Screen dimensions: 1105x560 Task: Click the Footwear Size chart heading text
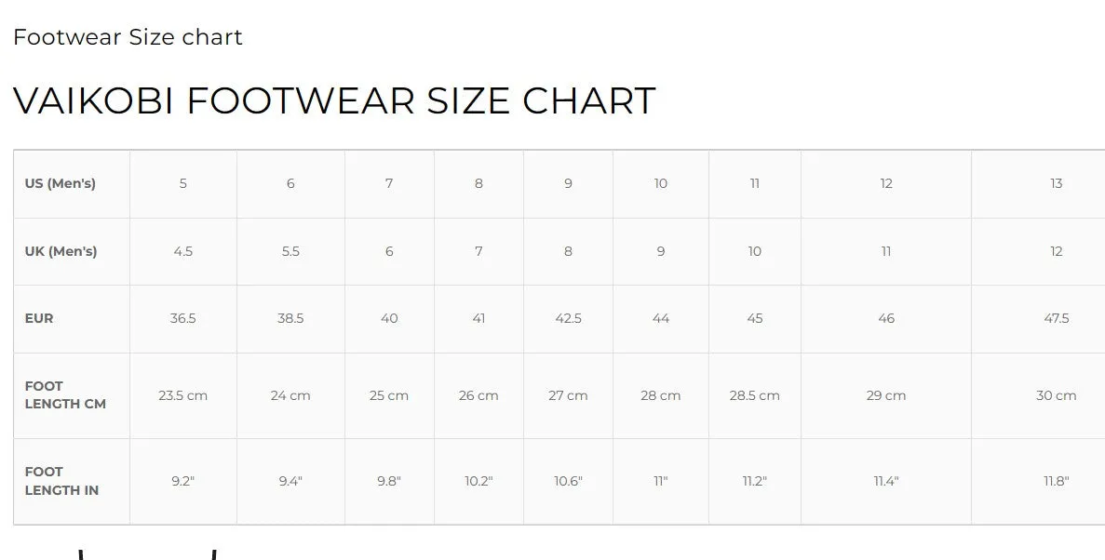click(128, 36)
